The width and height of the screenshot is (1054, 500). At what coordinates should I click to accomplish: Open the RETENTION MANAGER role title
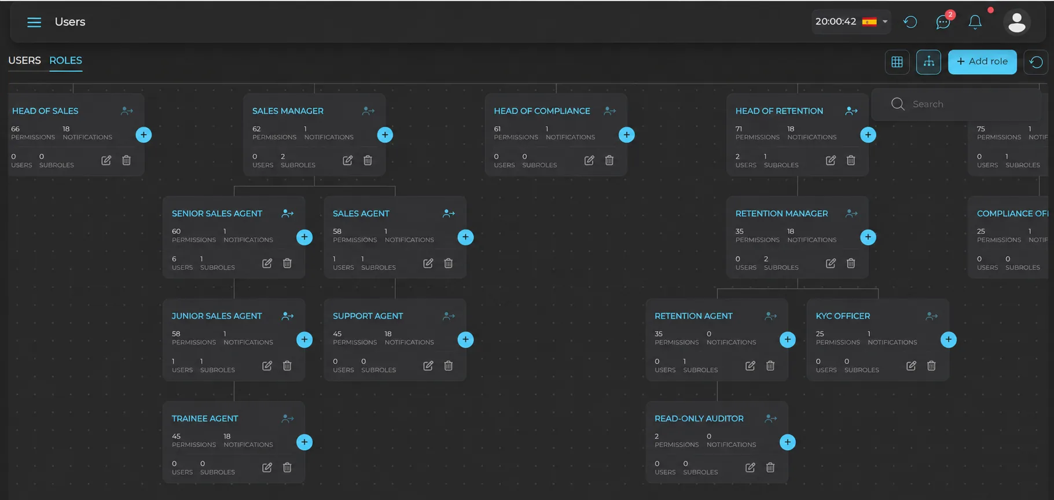(x=781, y=214)
